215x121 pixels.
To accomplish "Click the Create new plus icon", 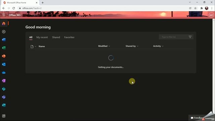I will point(4,32).
